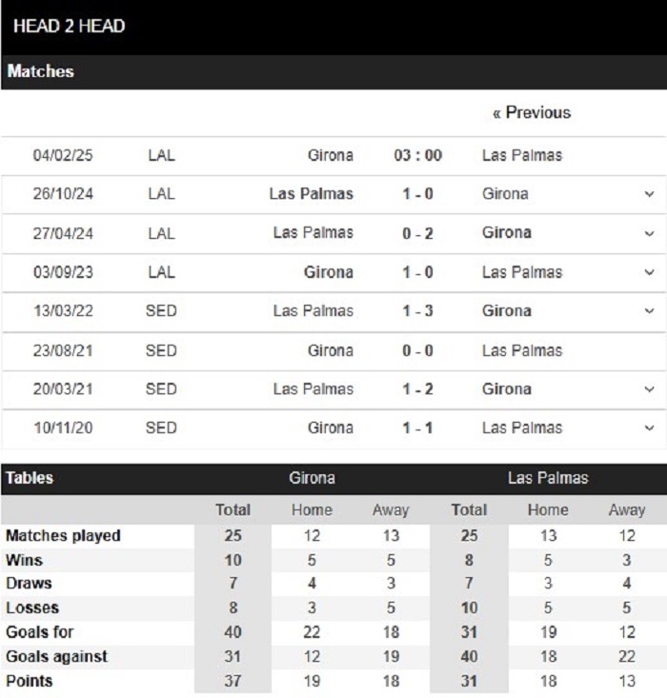Click the Points row label
This screenshot has height=698, width=667.
[29, 681]
